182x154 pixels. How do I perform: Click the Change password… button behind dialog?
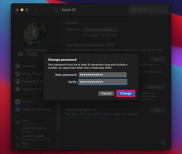(x=101, y=30)
